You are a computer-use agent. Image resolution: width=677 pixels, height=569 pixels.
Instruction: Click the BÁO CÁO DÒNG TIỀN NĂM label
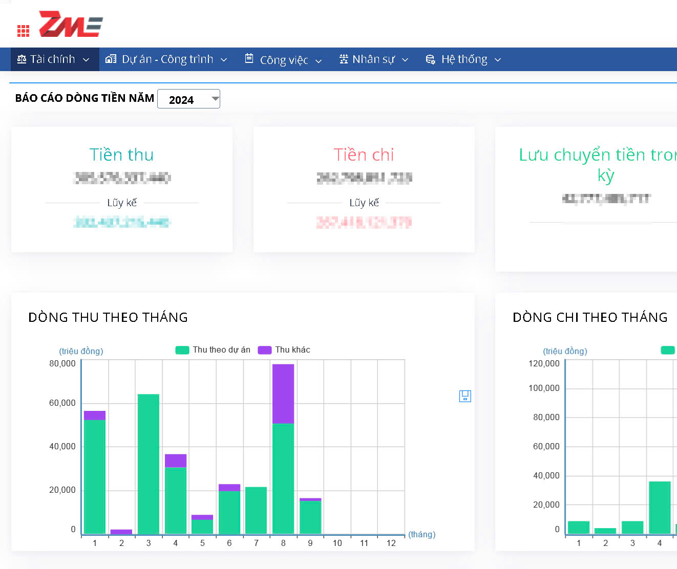coord(84,98)
